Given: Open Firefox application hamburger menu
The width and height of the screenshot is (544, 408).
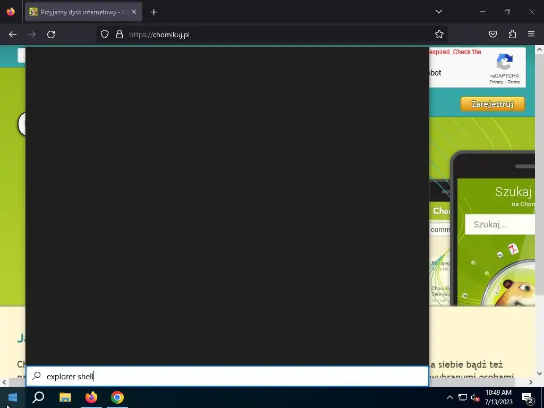Looking at the screenshot, I should pos(531,34).
